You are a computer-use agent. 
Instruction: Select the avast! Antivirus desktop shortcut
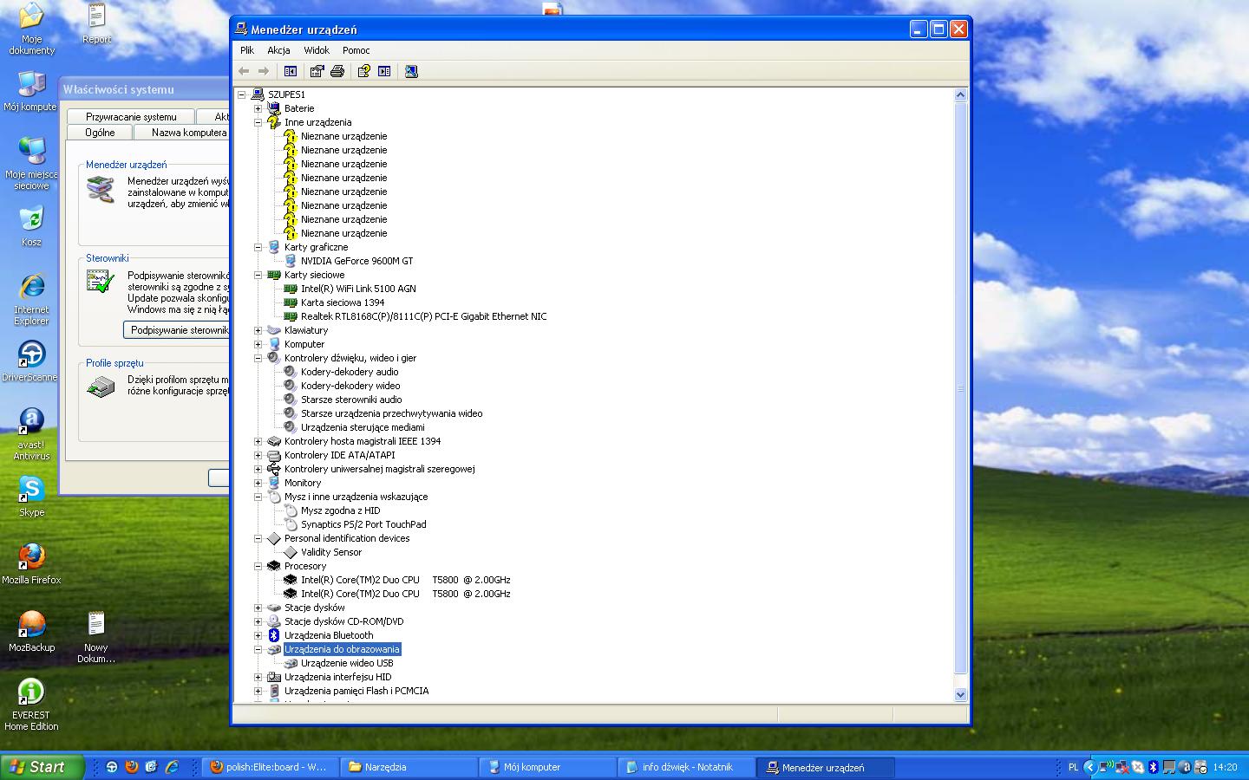tap(31, 434)
